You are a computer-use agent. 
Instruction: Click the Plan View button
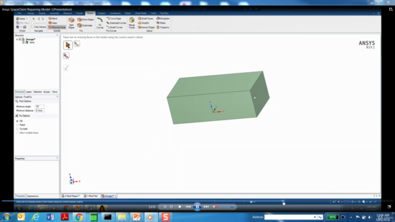(22, 23)
